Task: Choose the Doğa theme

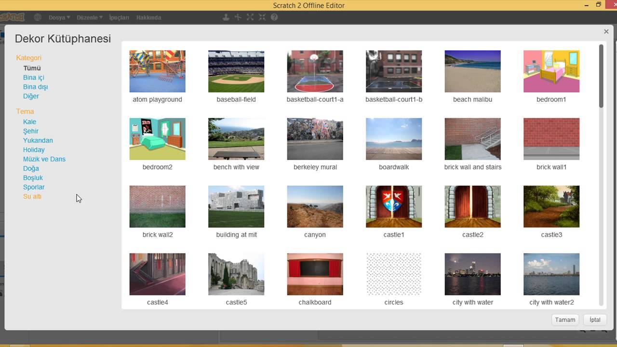Action: point(31,168)
